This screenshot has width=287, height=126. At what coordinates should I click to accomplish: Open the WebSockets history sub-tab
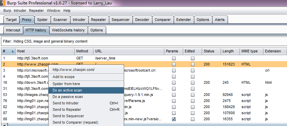point(68,30)
